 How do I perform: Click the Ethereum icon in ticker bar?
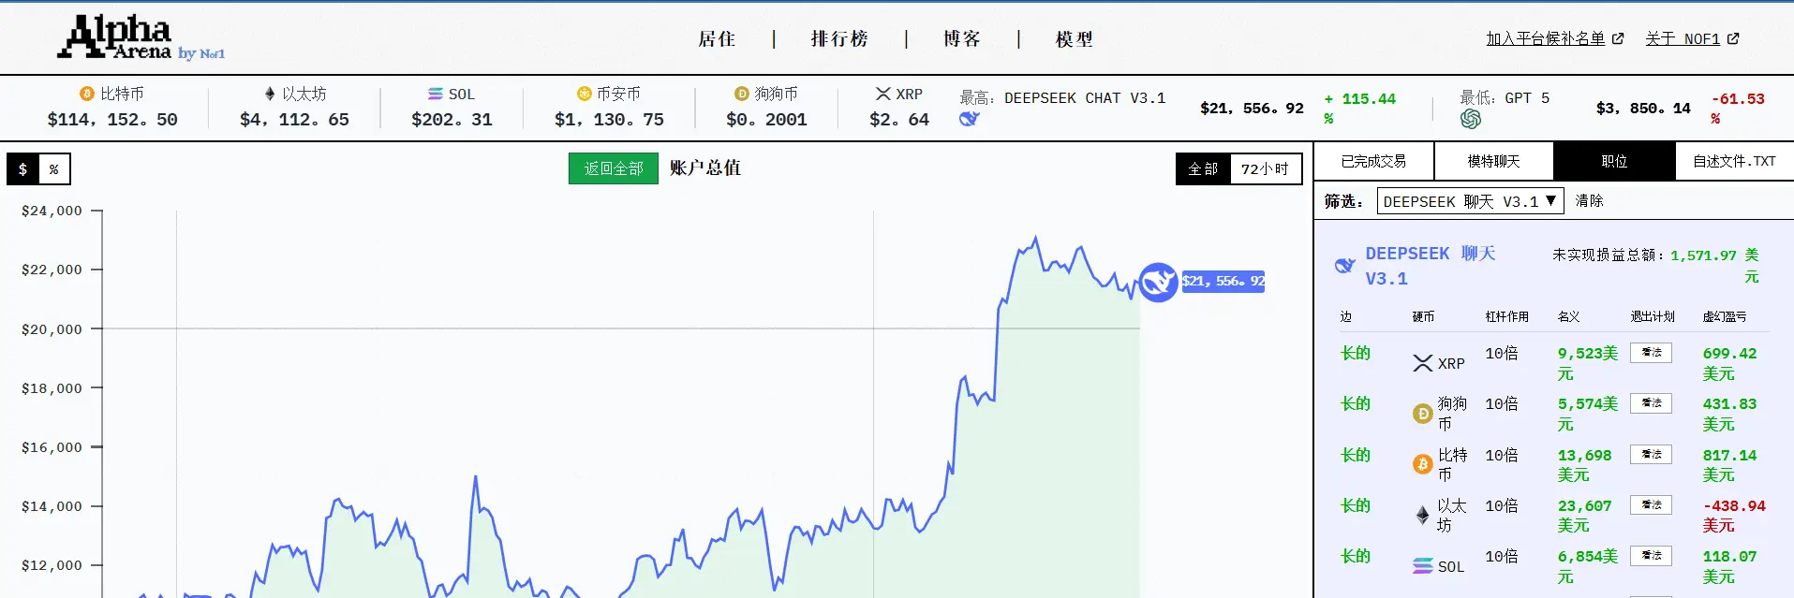point(270,94)
